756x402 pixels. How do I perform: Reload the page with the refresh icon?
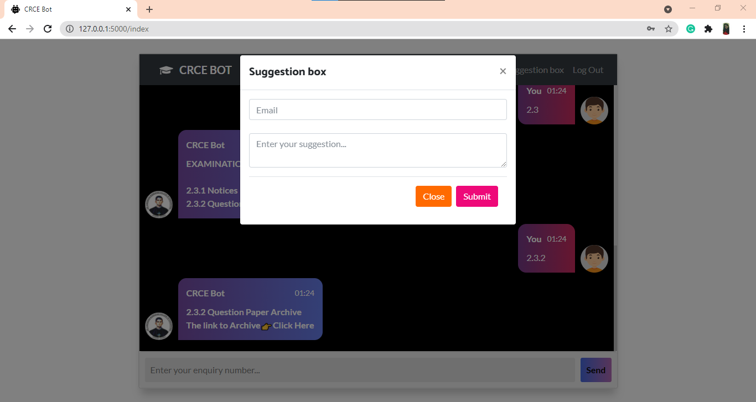click(x=48, y=28)
